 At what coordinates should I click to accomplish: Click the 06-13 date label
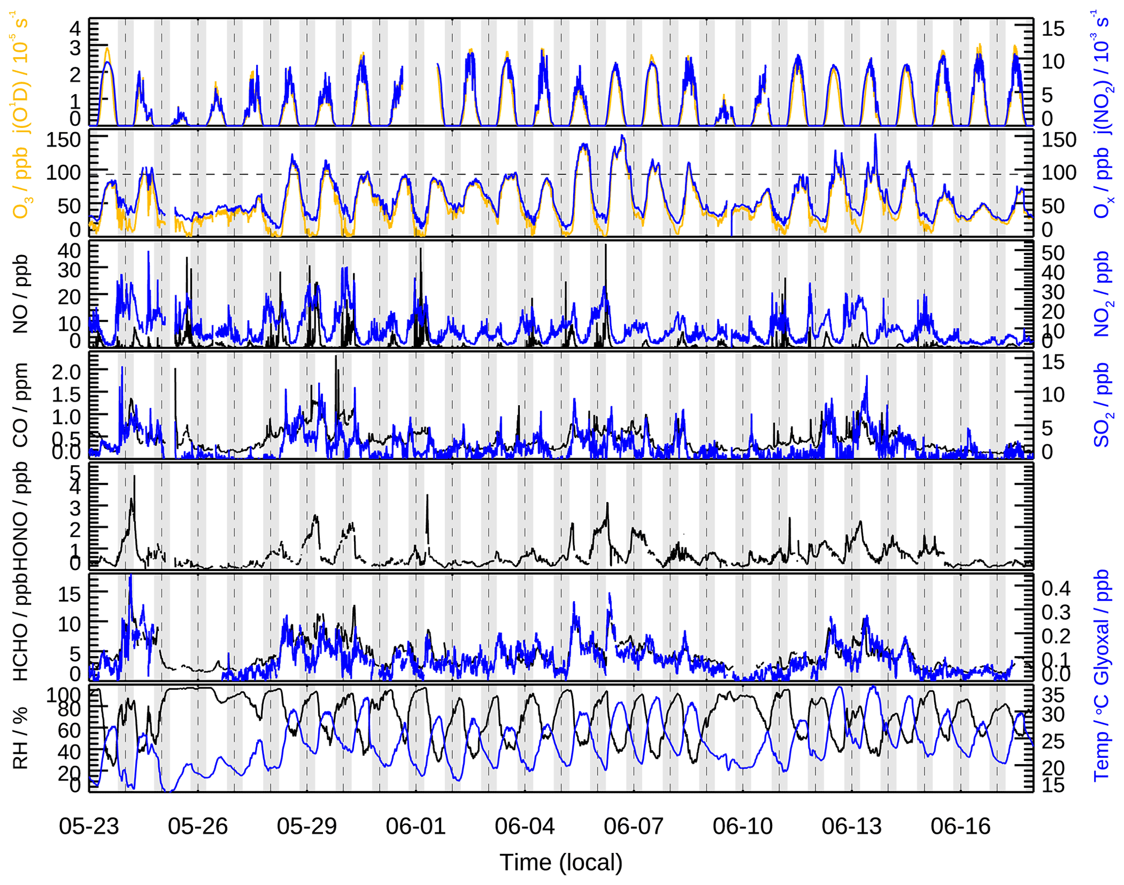[851, 826]
